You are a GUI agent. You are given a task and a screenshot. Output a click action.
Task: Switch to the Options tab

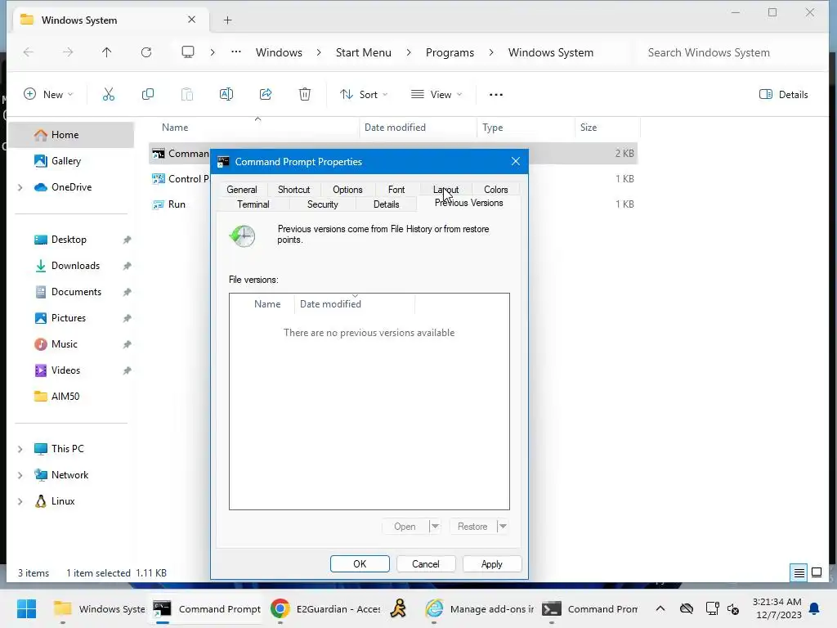[347, 190]
